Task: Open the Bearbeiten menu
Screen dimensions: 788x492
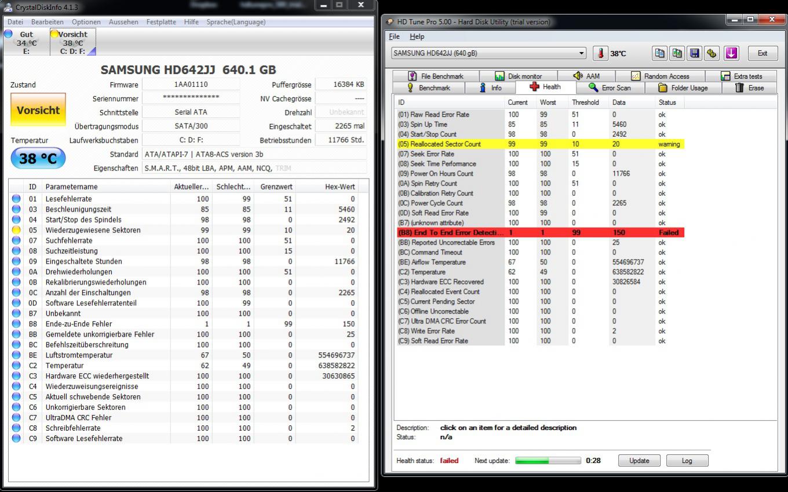Action: pos(48,22)
